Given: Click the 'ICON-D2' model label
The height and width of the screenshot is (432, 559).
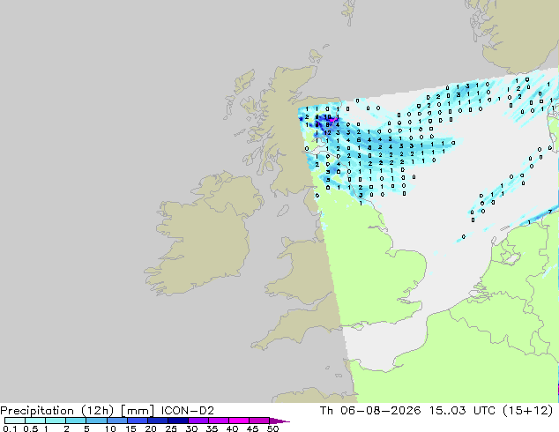Looking at the screenshot, I should coord(188,411).
